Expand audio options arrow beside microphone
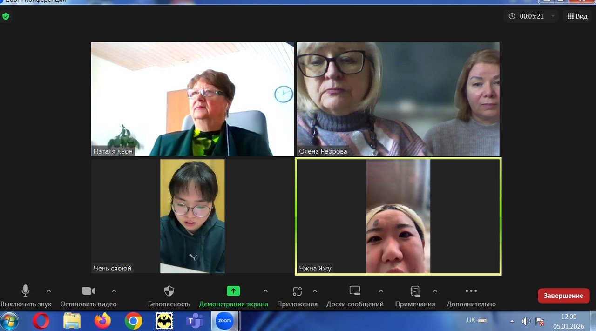This screenshot has height=331, width=596. 49,291
